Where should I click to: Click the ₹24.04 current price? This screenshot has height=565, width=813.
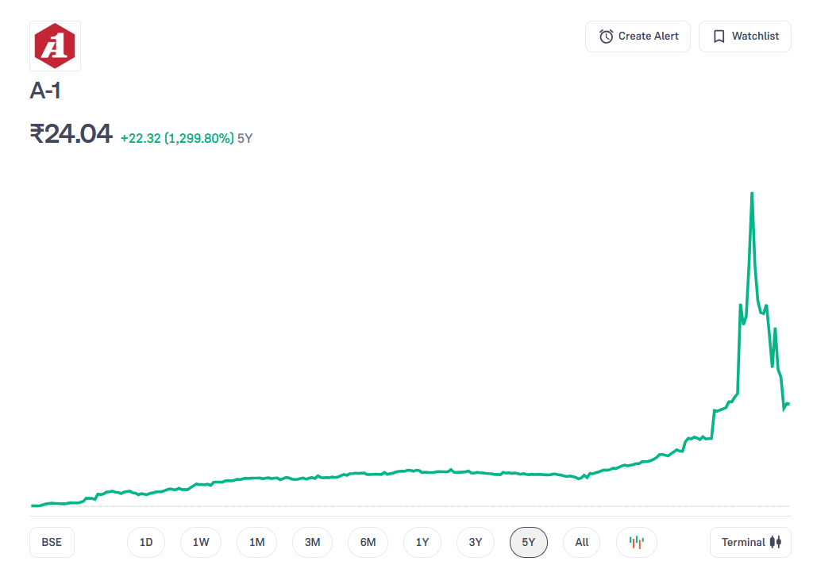71,134
